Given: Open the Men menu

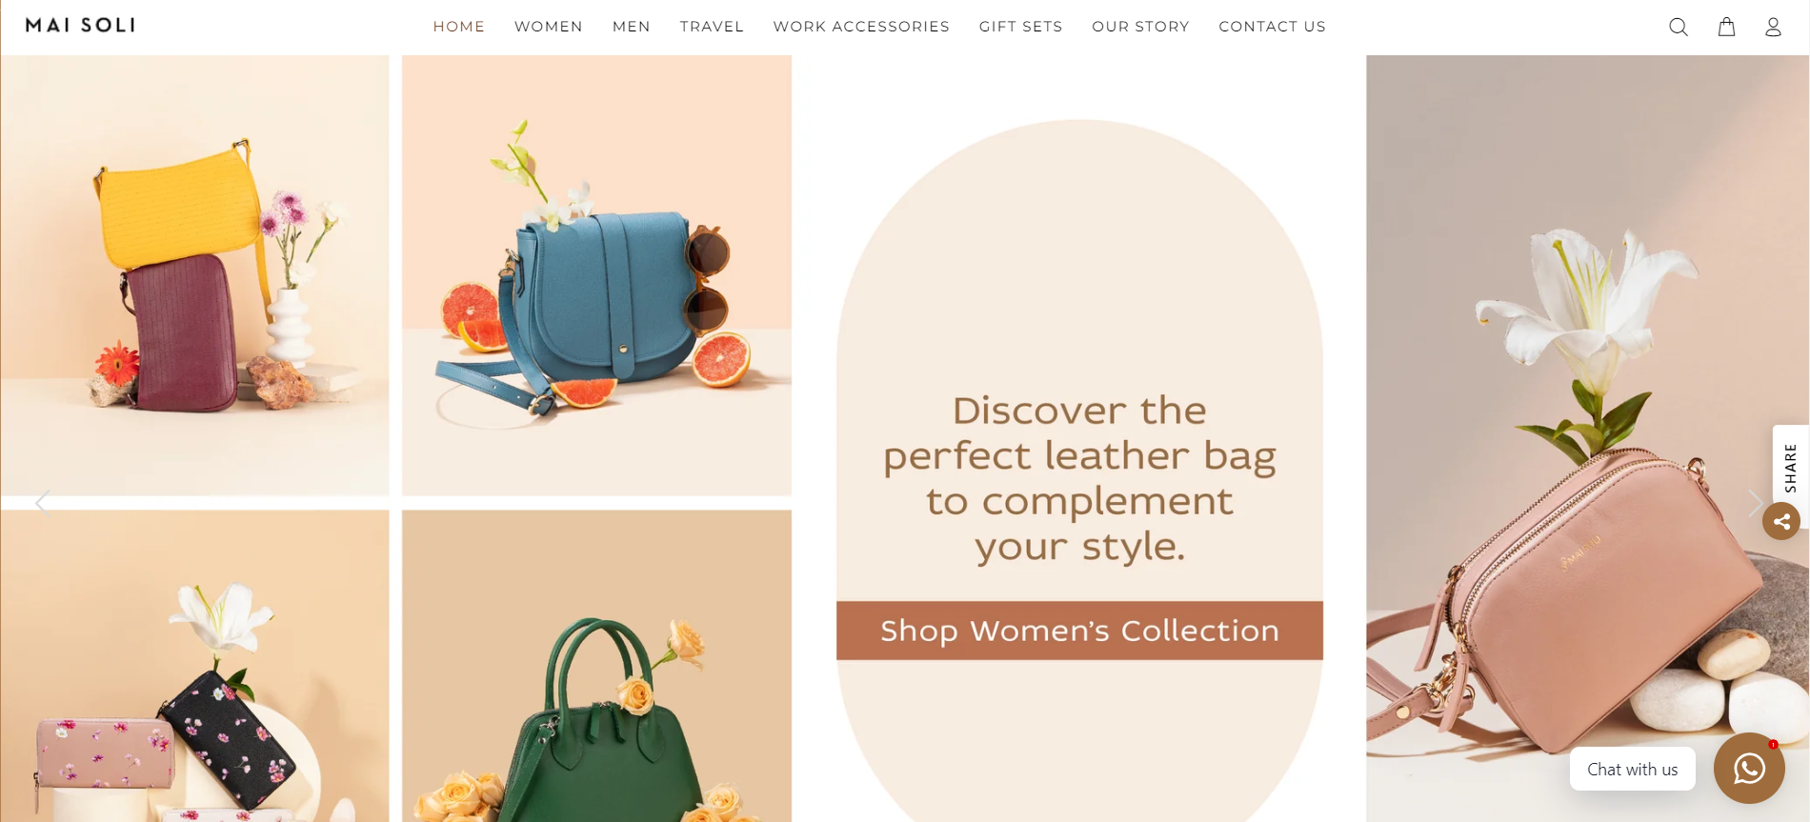Looking at the screenshot, I should [x=632, y=27].
